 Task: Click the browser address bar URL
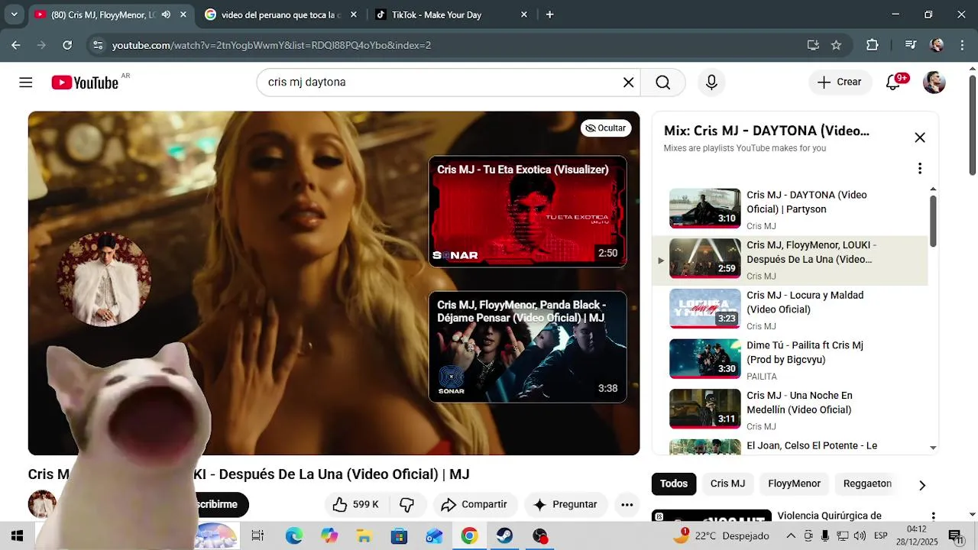(271, 45)
